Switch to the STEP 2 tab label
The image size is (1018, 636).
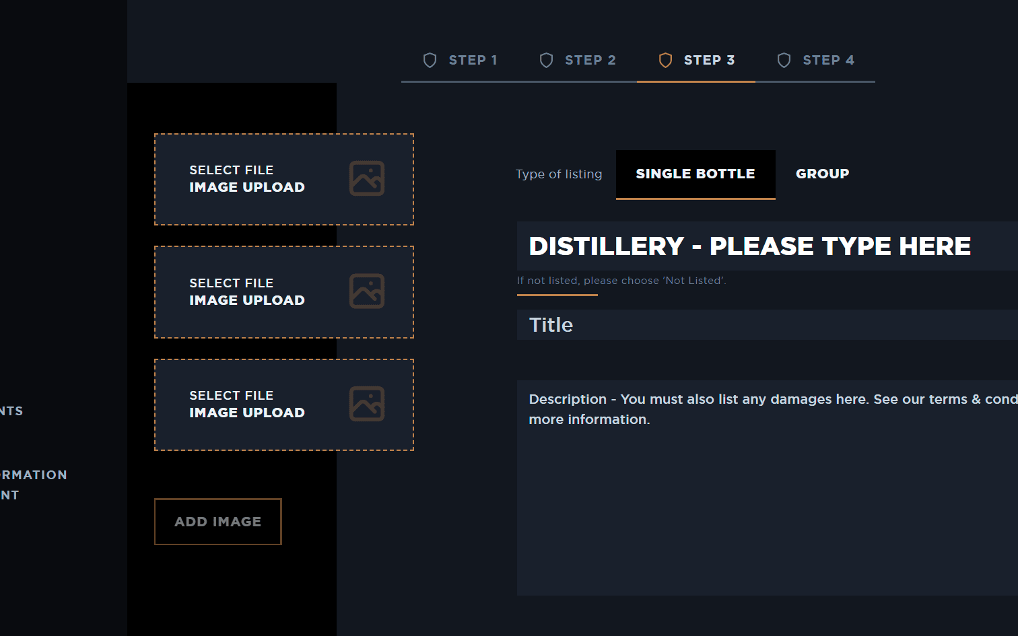point(590,60)
